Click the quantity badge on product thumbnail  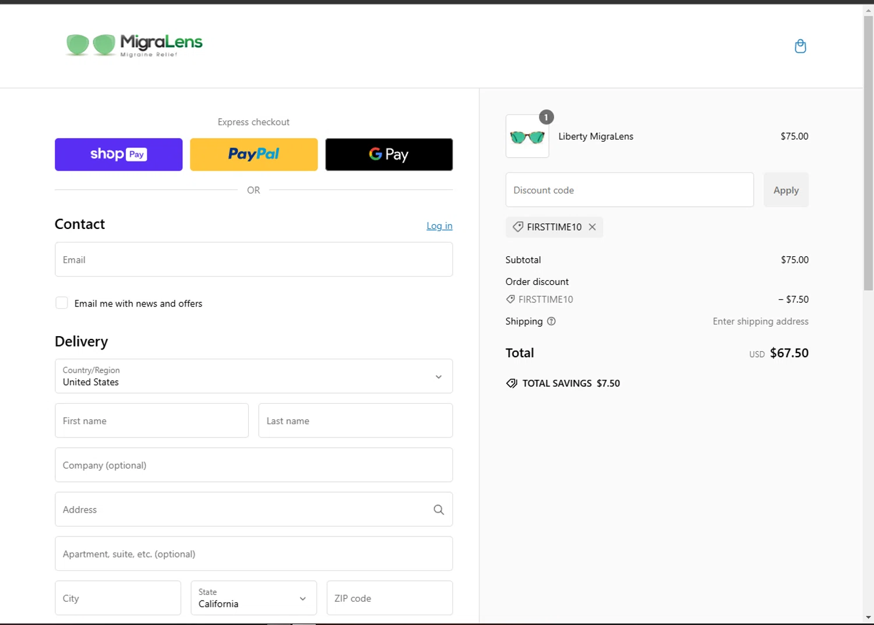546,117
